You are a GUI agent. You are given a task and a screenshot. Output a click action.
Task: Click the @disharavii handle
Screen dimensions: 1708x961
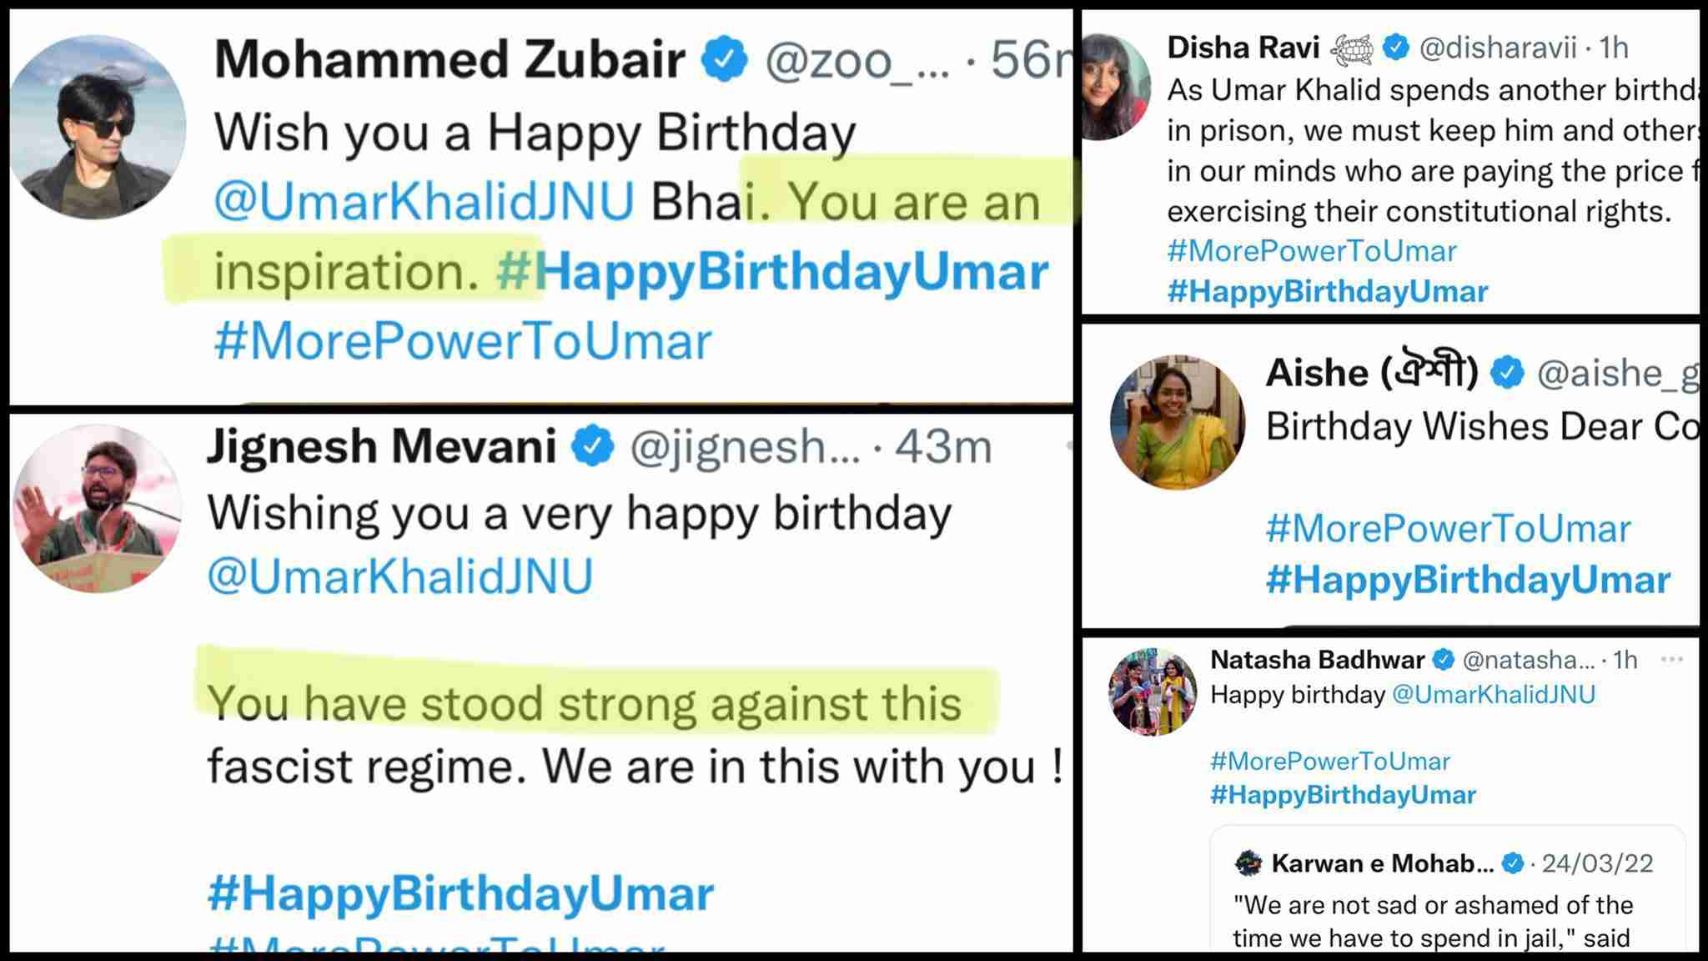coord(1498,48)
